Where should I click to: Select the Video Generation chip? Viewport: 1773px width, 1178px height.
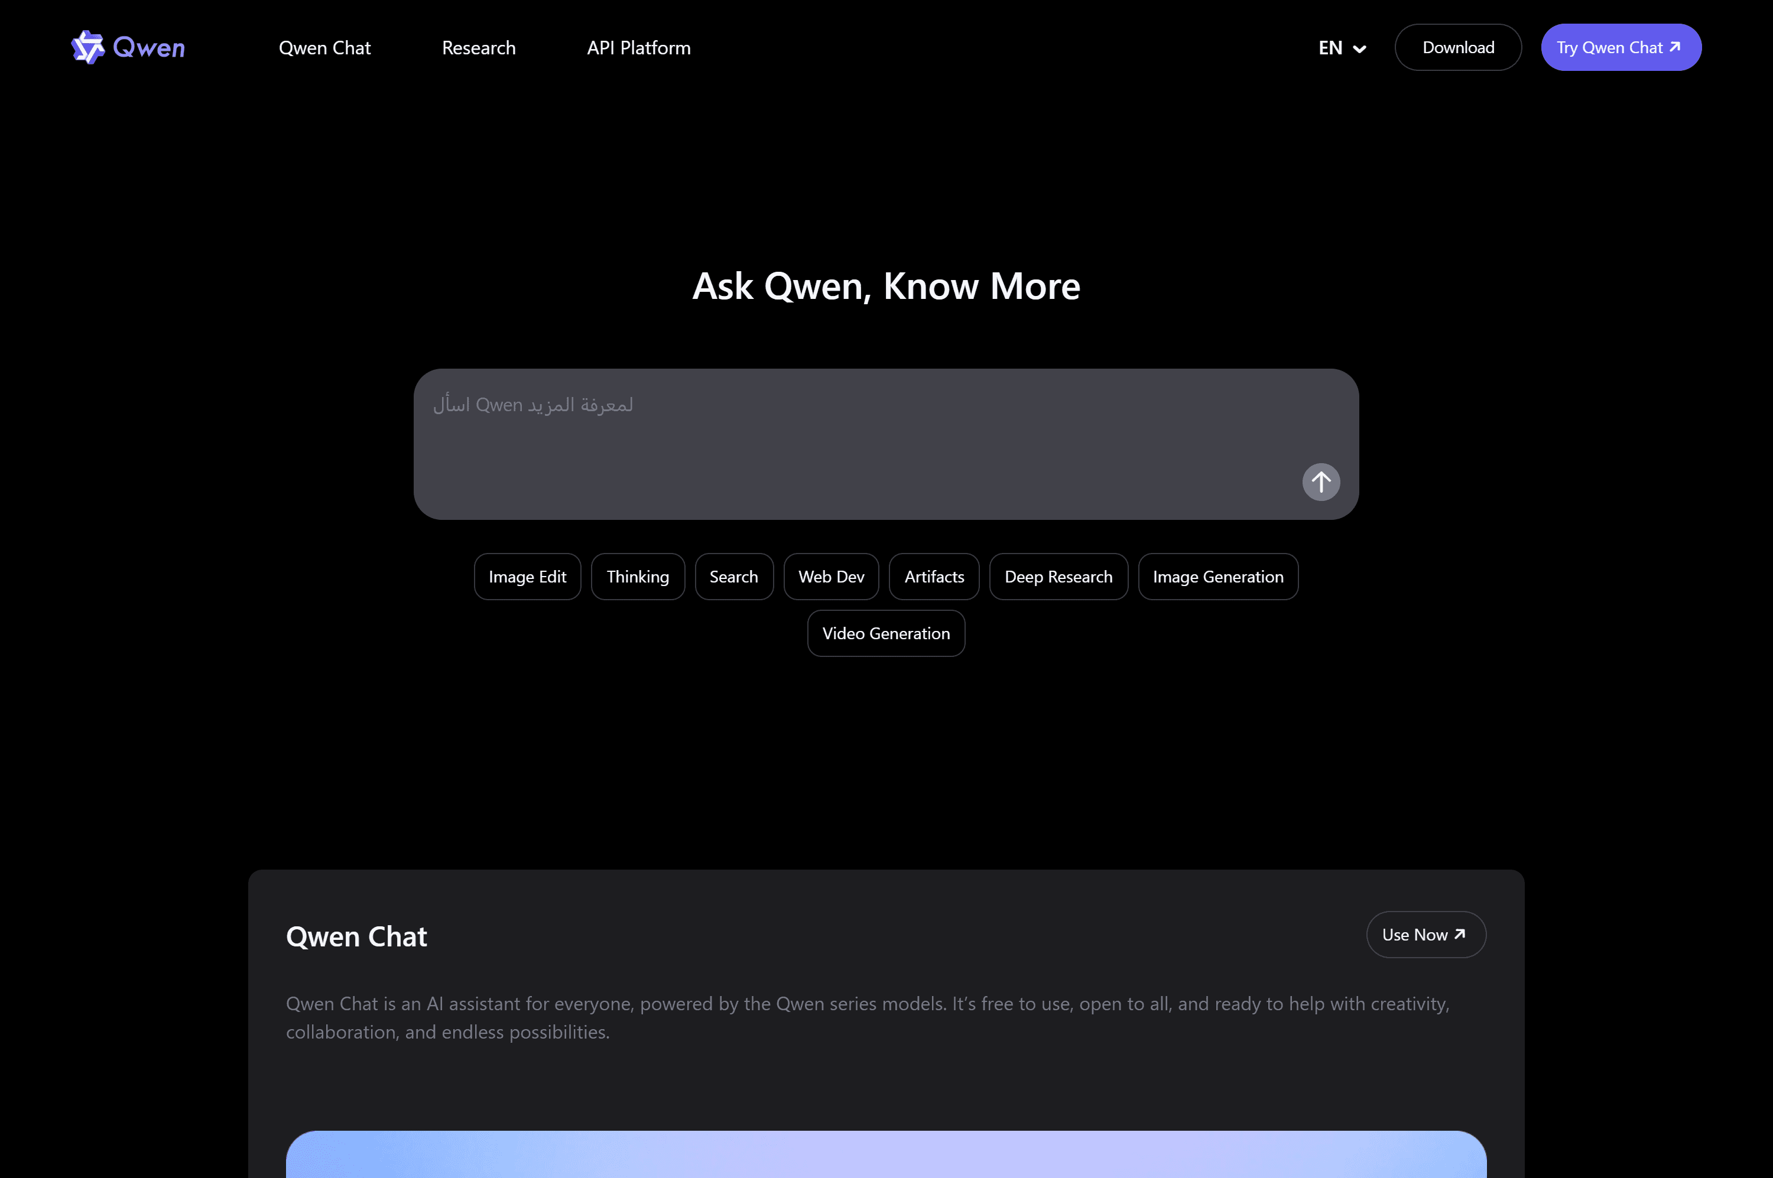coord(885,633)
